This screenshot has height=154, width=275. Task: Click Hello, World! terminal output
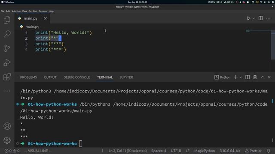[37, 117]
